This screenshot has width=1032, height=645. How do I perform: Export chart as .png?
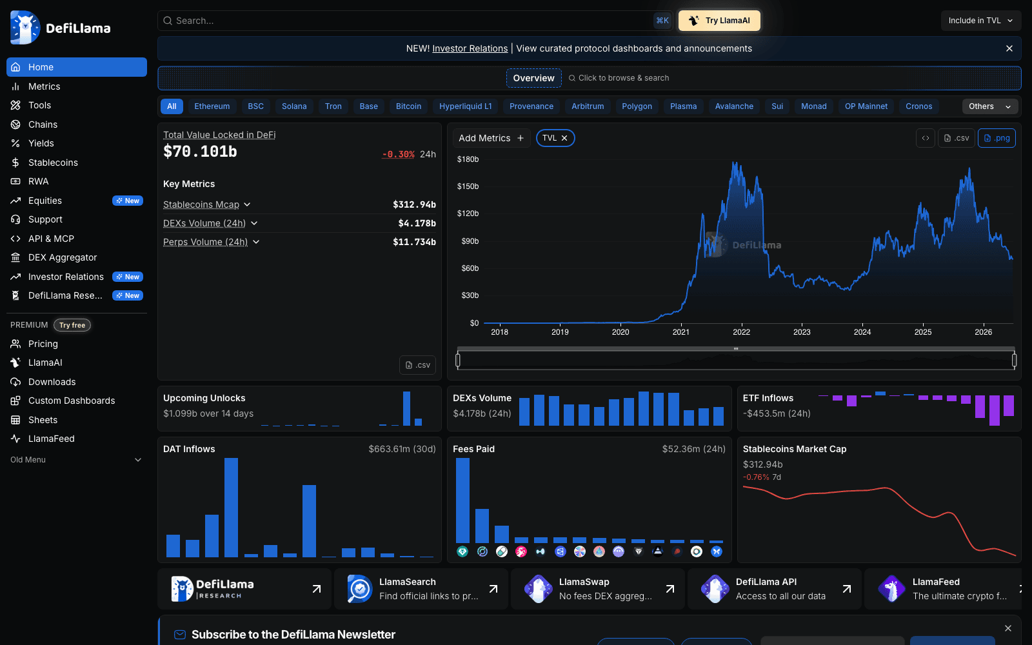pyautogui.click(x=997, y=138)
